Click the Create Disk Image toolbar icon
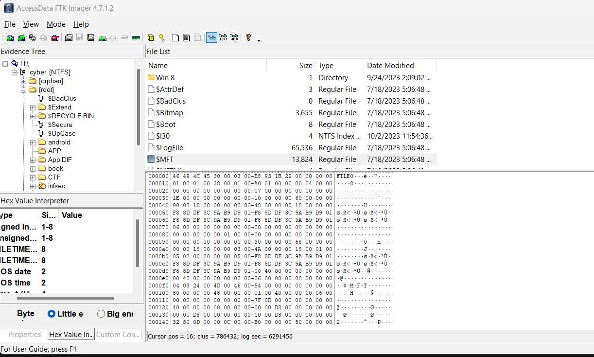 tap(69, 38)
